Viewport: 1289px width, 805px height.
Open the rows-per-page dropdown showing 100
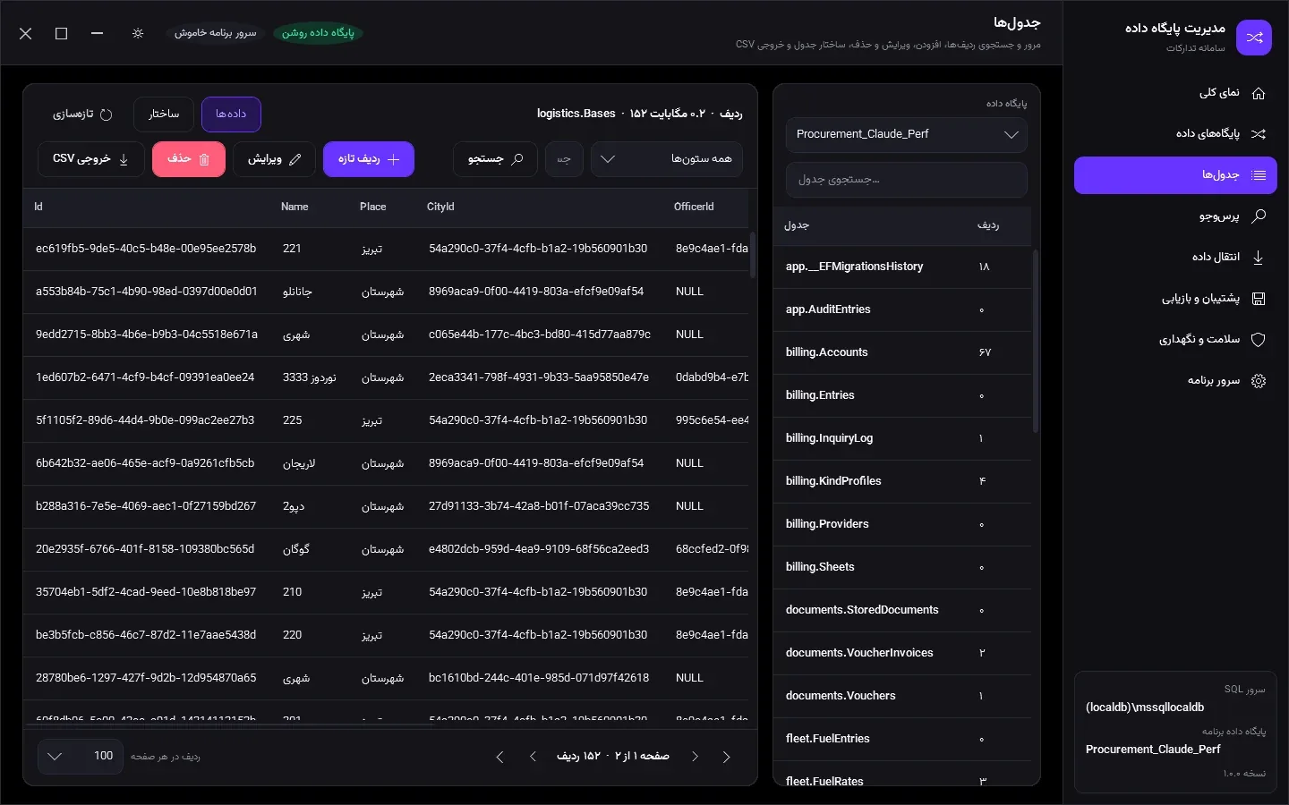tap(81, 757)
